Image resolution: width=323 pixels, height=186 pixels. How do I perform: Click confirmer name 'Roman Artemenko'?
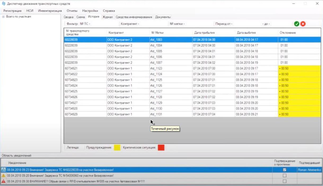[x=309, y=170]
